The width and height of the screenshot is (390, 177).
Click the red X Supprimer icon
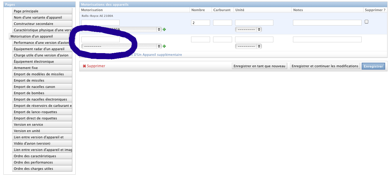[84, 66]
